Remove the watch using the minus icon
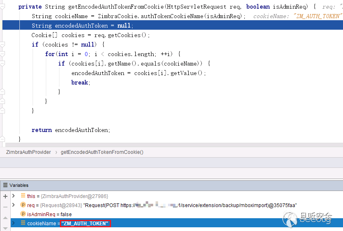 tap(5, 207)
